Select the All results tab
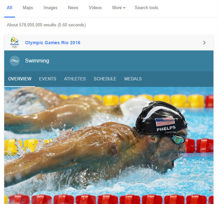Viewport: 218px width, 204px height. click(x=9, y=8)
